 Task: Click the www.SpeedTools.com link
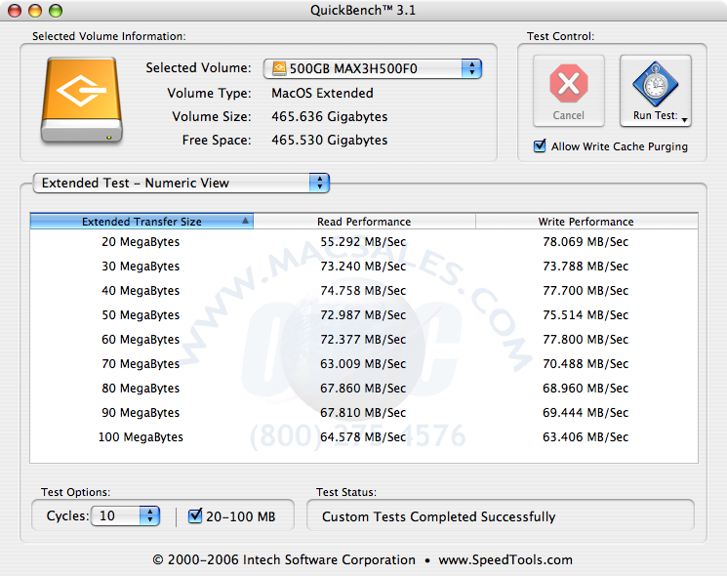pyautogui.click(x=505, y=559)
